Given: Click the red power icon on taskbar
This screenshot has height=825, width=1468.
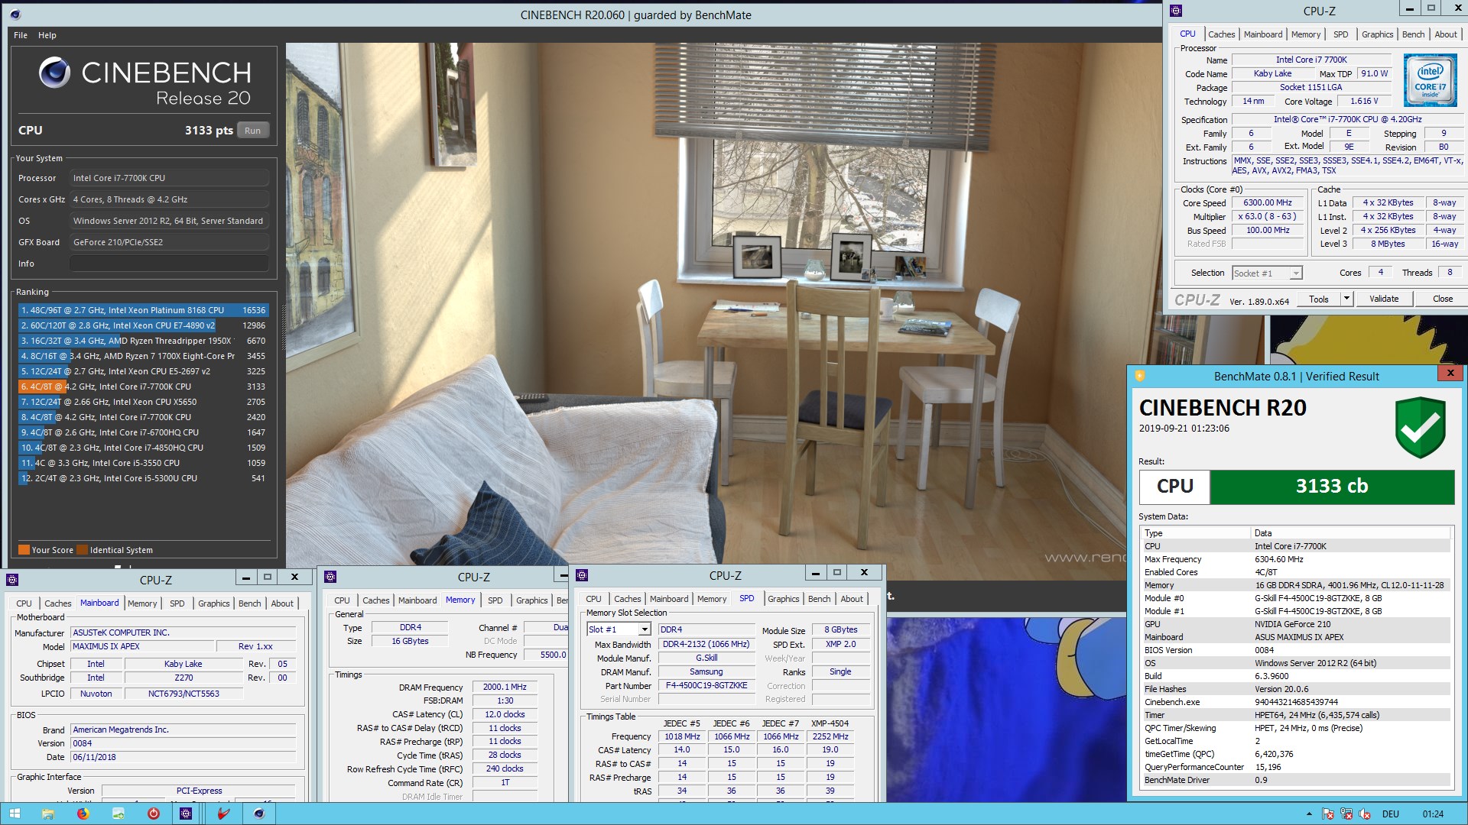Looking at the screenshot, I should (153, 814).
